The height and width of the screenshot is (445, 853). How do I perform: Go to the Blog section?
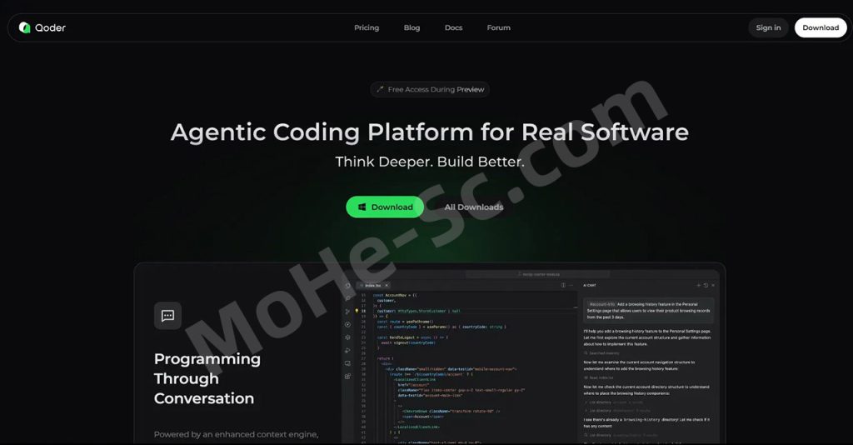click(x=412, y=27)
